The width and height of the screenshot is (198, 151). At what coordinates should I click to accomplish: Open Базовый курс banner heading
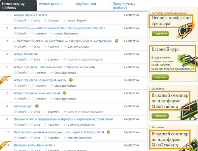click(165, 49)
